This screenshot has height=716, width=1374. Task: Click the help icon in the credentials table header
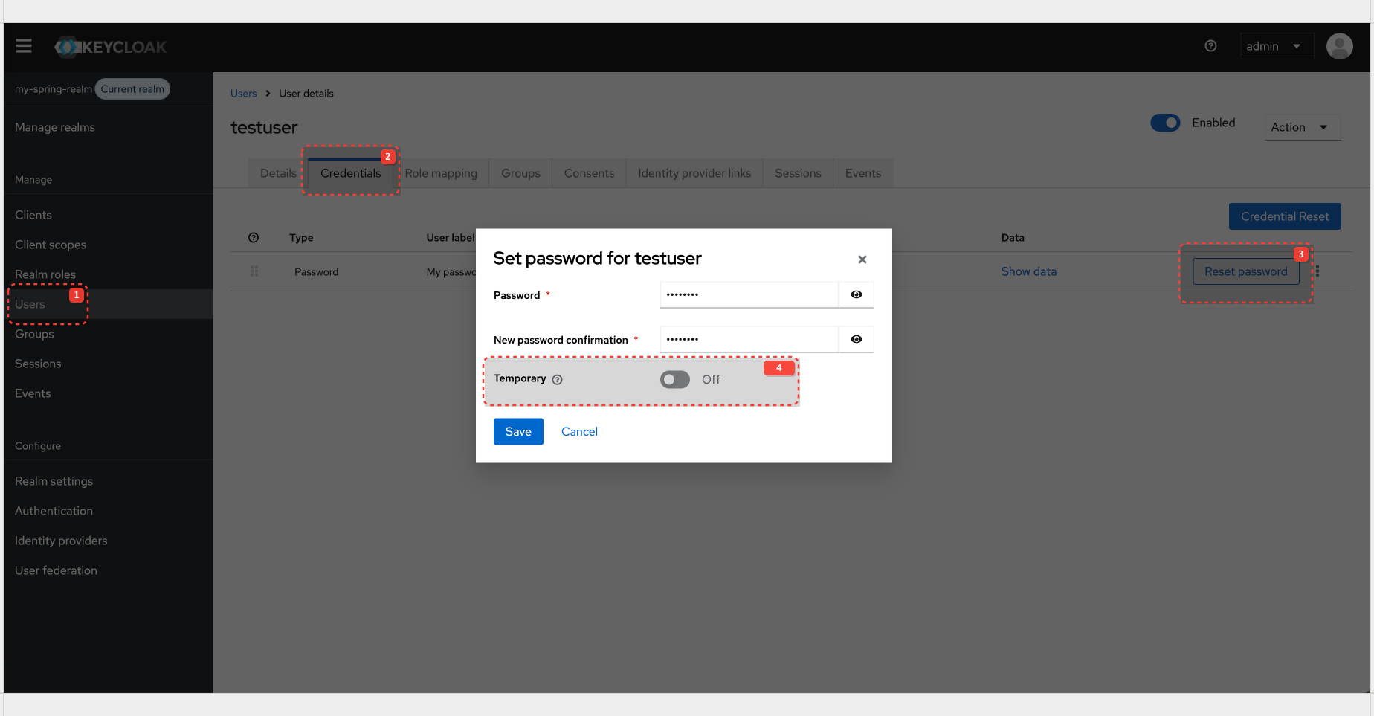pyautogui.click(x=254, y=237)
